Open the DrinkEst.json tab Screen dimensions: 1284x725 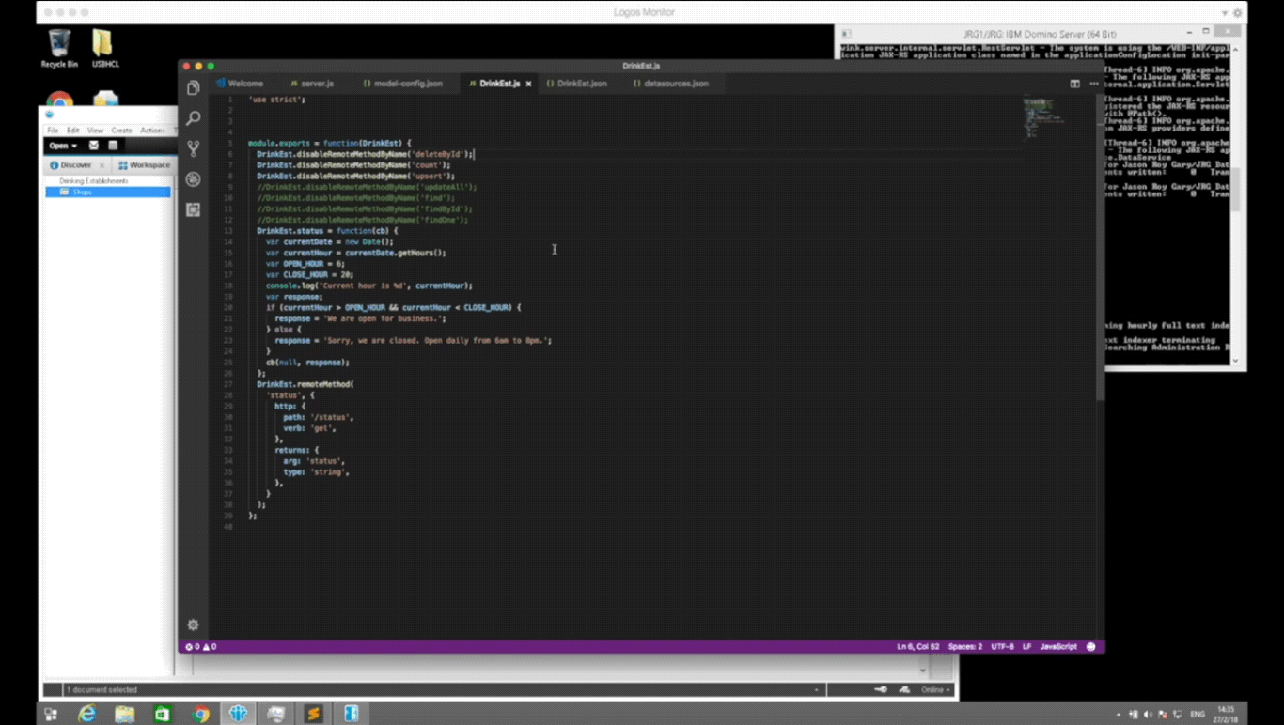577,84
